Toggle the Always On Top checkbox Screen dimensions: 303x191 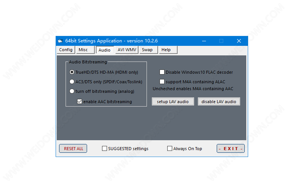coord(170,149)
